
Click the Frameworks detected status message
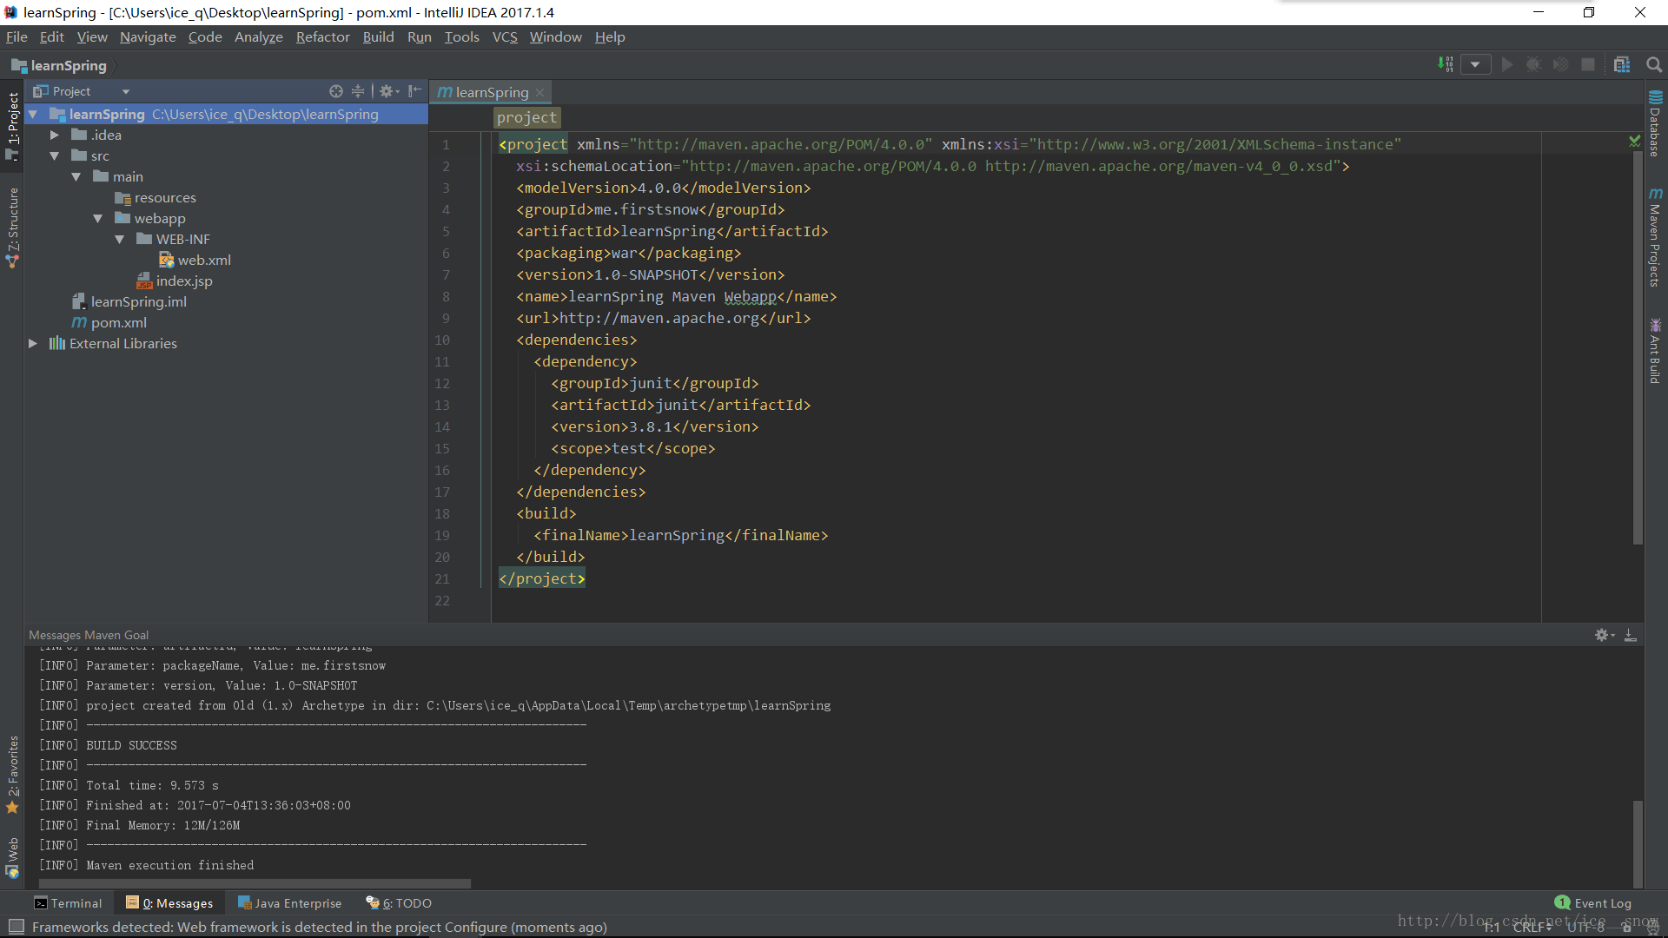coord(320,927)
